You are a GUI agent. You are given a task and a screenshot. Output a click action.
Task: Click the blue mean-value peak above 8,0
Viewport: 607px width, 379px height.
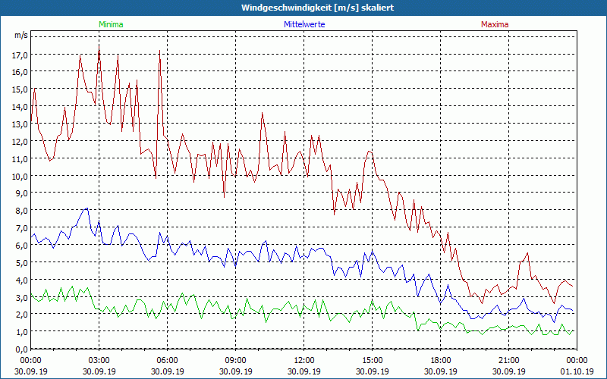coord(87,208)
